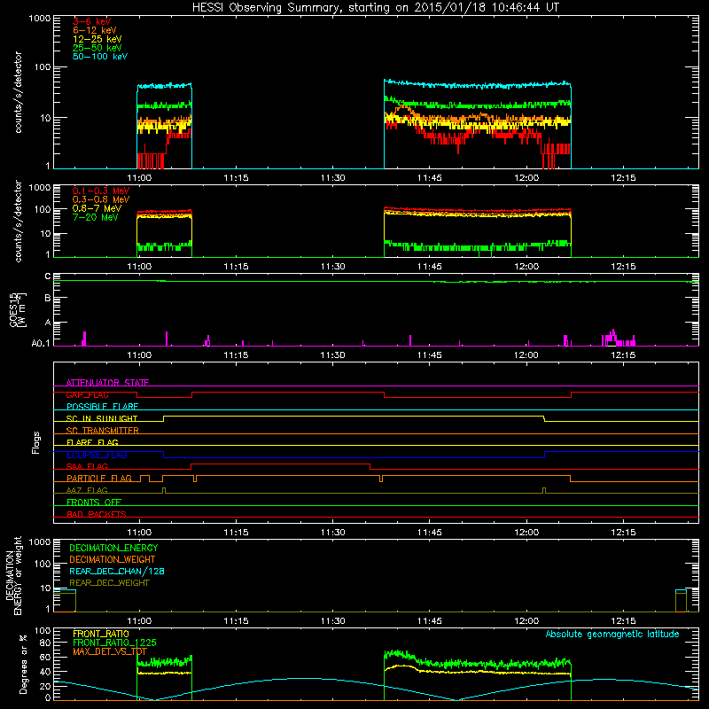Click the 'A0.1' tick on the GOES axis

pyautogui.click(x=41, y=343)
